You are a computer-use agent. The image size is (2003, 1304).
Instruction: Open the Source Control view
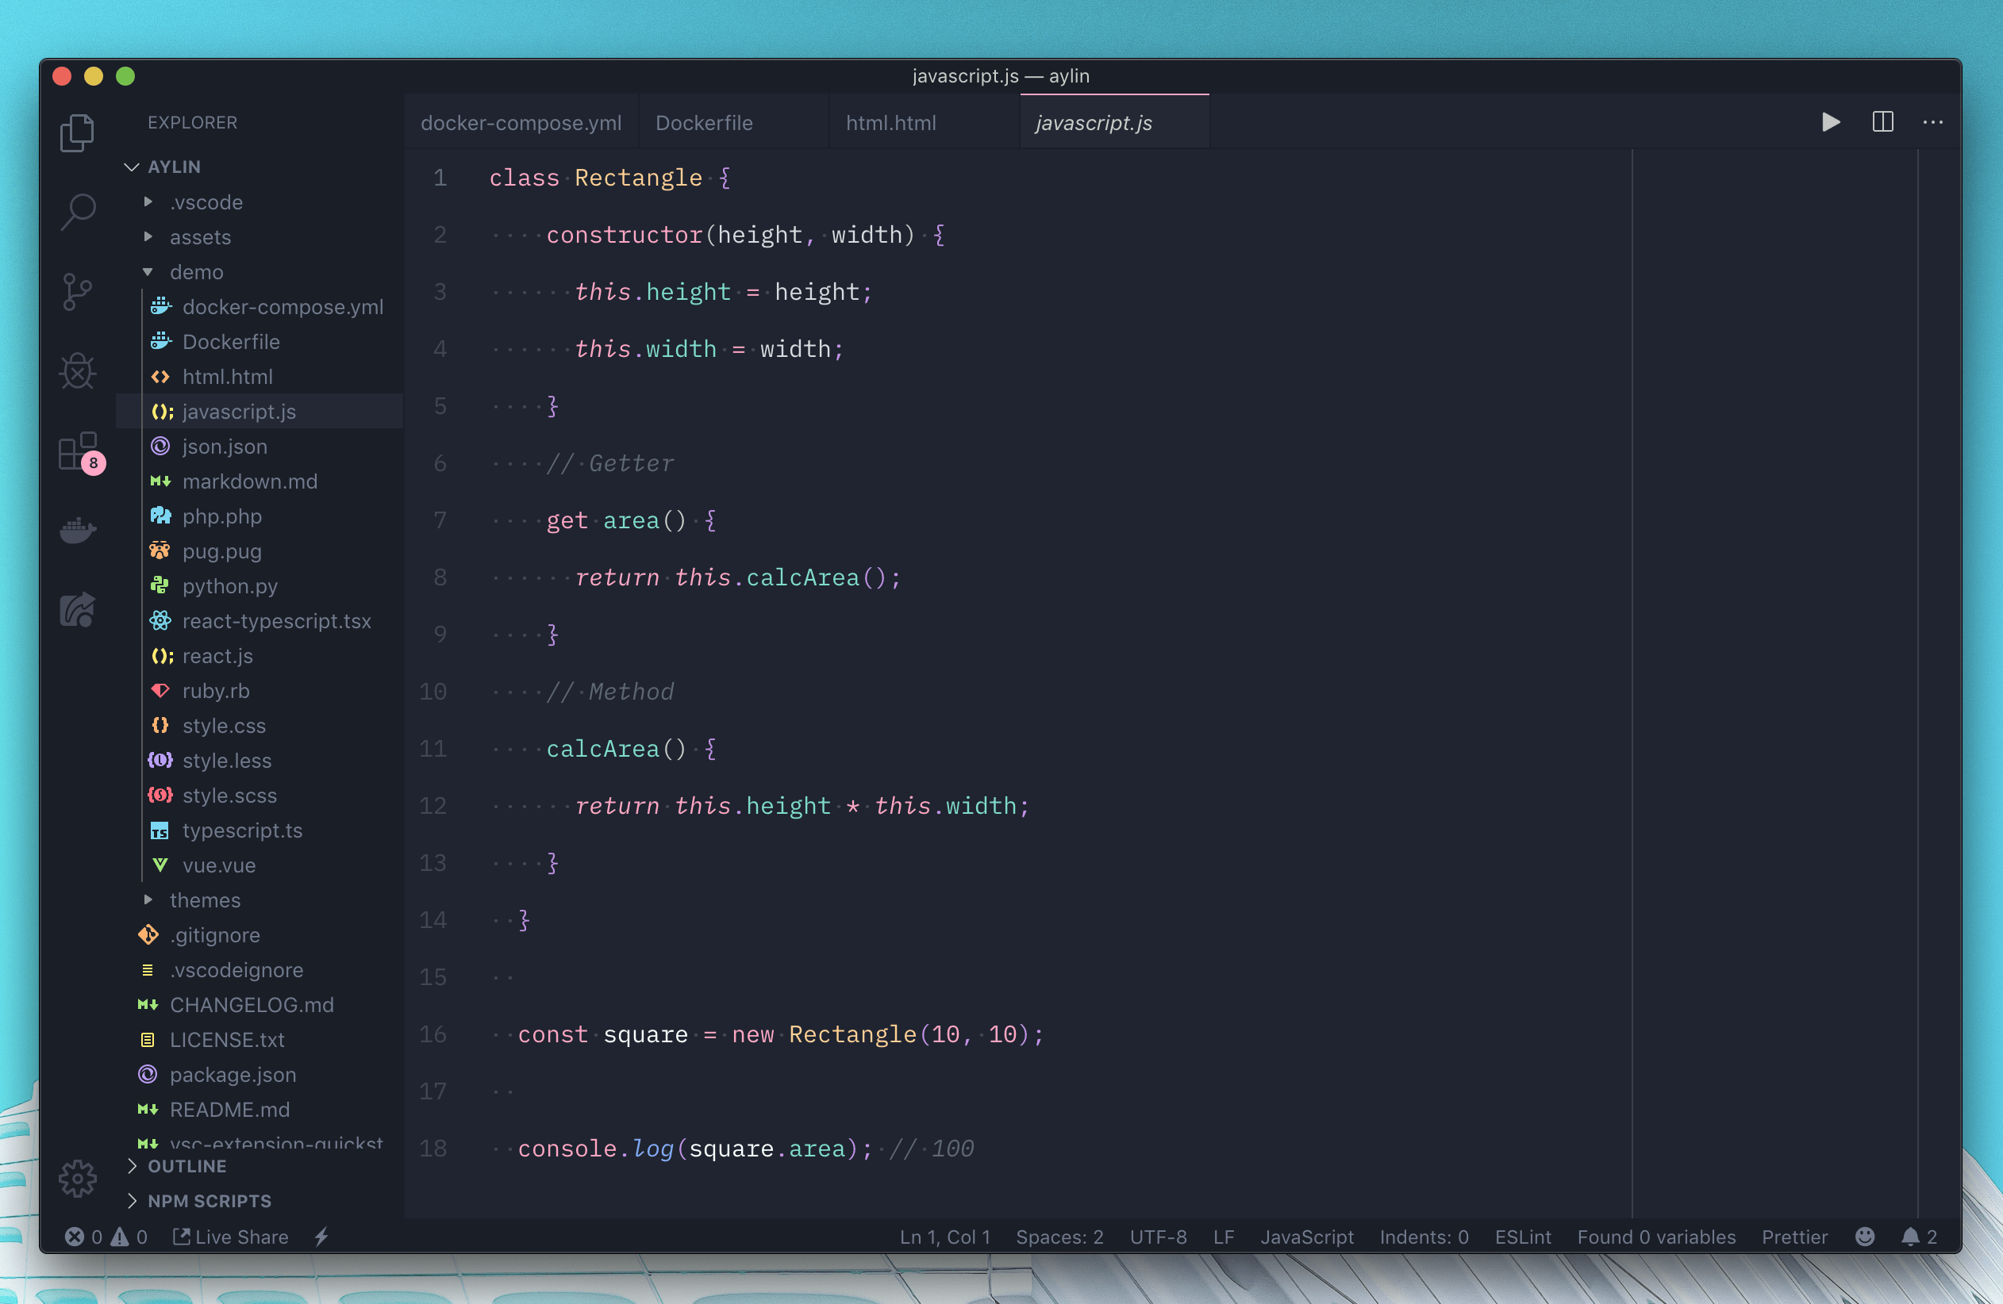(79, 291)
